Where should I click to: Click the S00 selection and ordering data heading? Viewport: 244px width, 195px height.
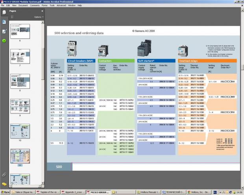click(79, 33)
